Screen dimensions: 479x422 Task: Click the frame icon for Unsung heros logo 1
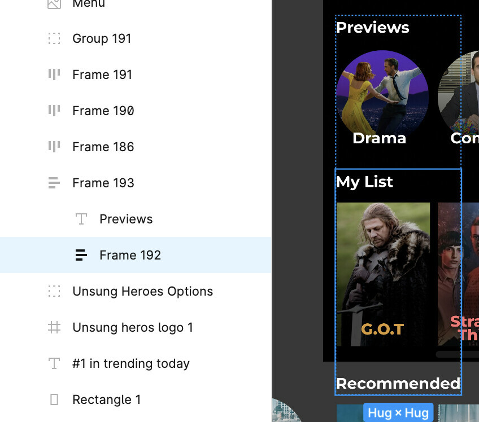54,327
